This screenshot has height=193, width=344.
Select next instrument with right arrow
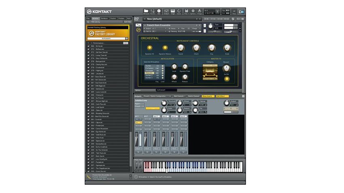(x=200, y=25)
